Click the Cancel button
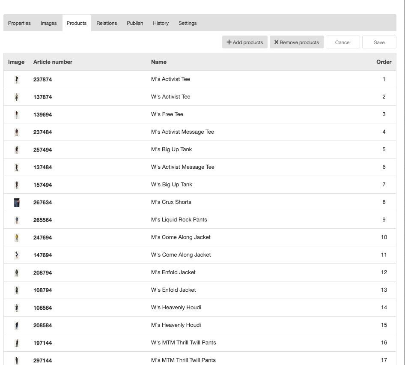The width and height of the screenshot is (405, 365). click(342, 42)
